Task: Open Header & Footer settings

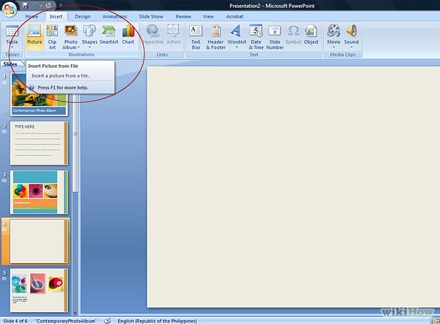Action: [x=215, y=35]
